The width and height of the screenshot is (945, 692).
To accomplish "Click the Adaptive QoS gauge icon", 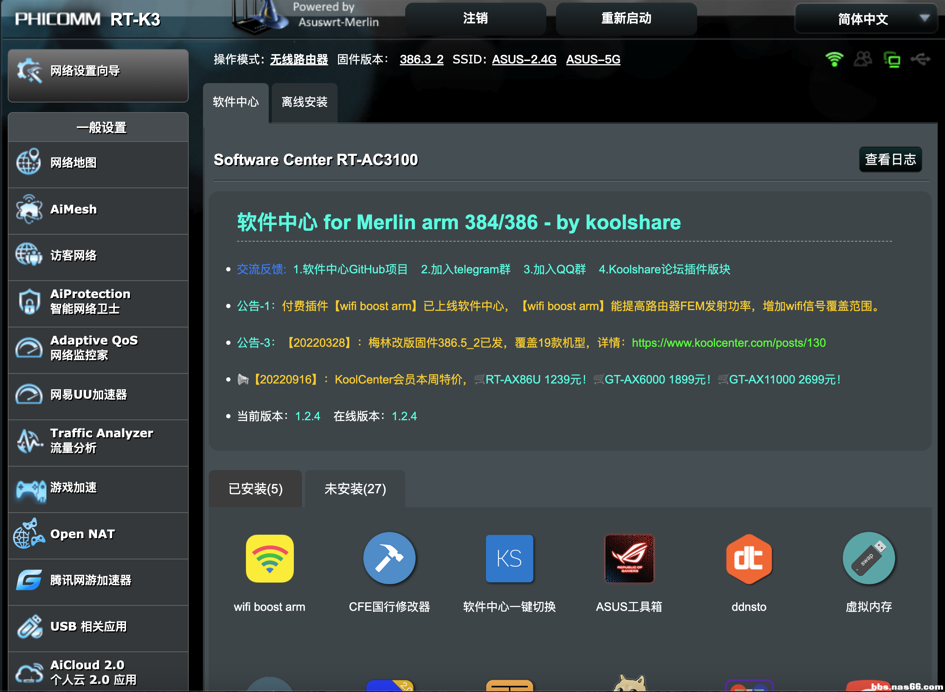I will pos(29,348).
